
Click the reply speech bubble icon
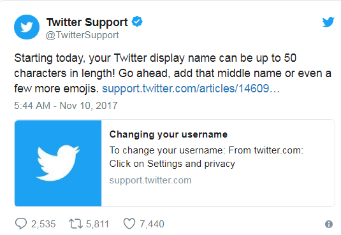tap(21, 224)
